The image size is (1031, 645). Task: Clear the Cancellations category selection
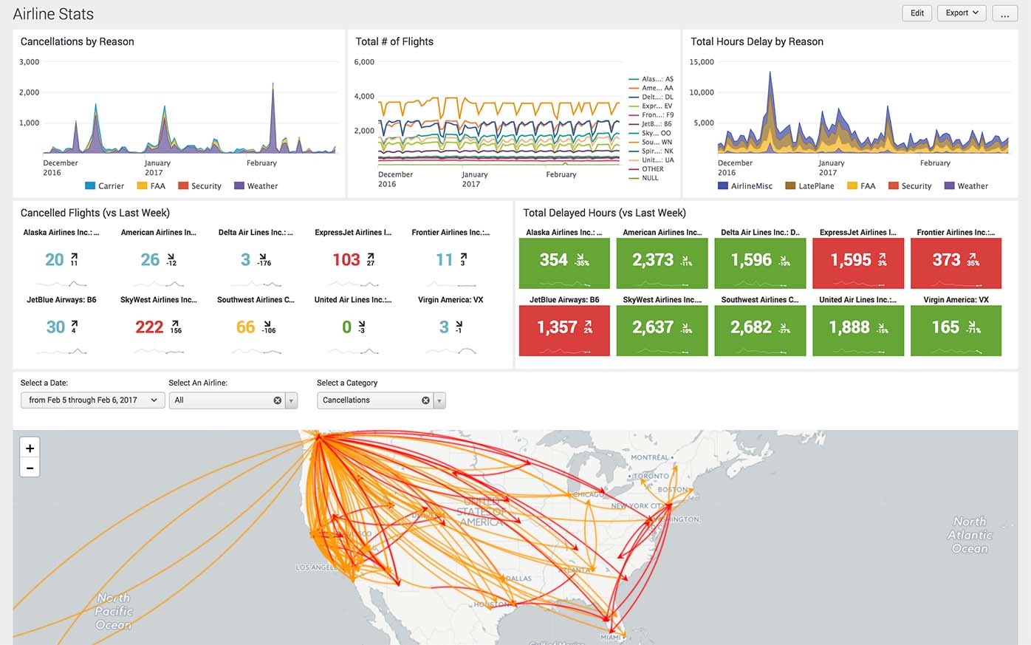click(425, 400)
